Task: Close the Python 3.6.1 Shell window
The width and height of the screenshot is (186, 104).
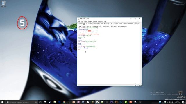Action: tap(140, 19)
